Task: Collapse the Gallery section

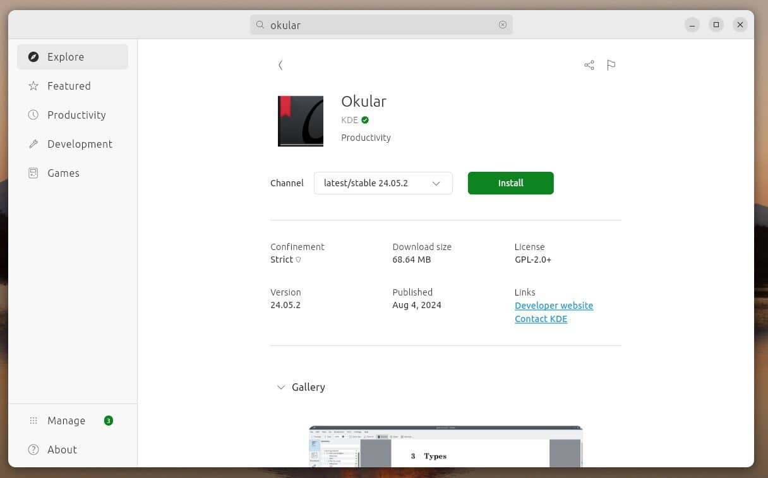Action: pos(281,387)
